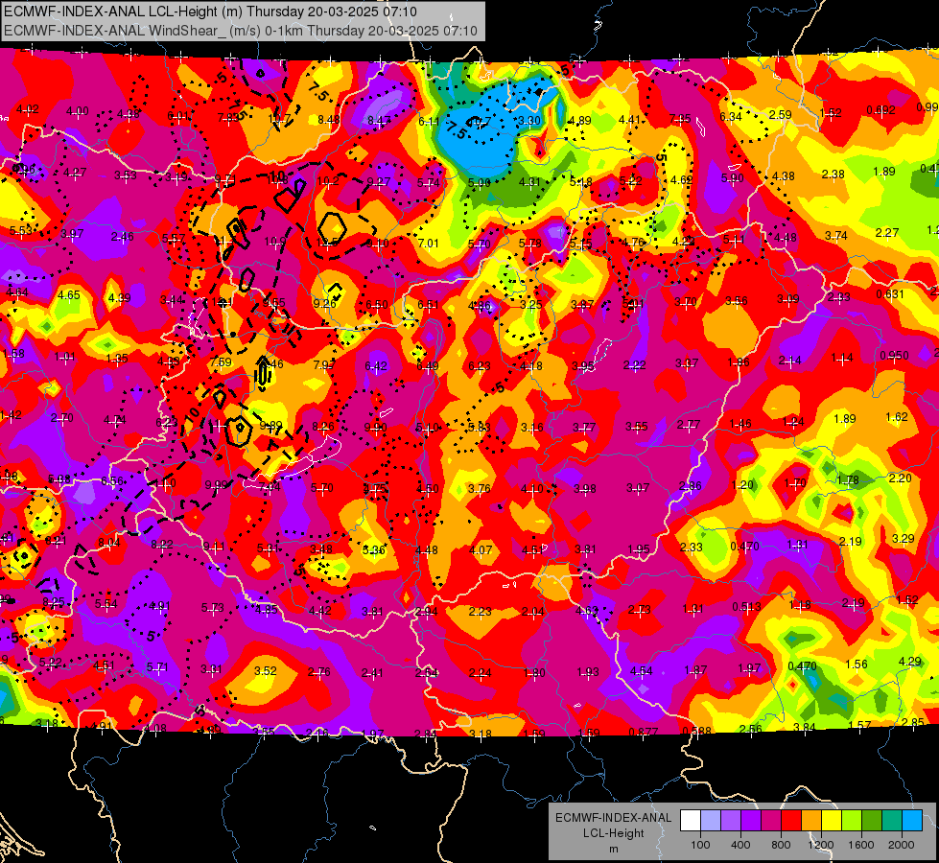This screenshot has width=939, height=863.
Task: Select the pale lavender legend swatch
Action: coord(710,821)
